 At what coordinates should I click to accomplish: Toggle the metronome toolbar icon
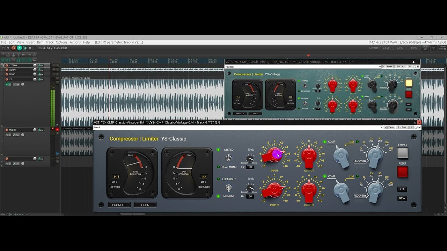click(x=34, y=55)
